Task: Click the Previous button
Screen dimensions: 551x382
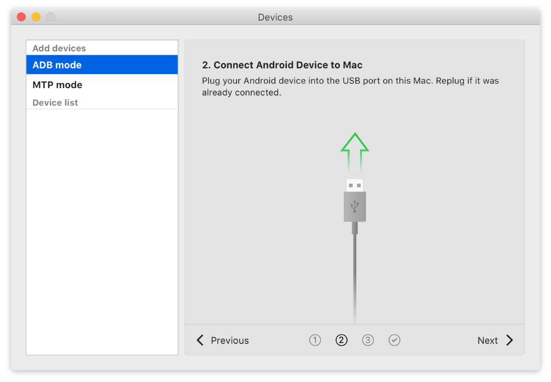Action: tap(223, 340)
